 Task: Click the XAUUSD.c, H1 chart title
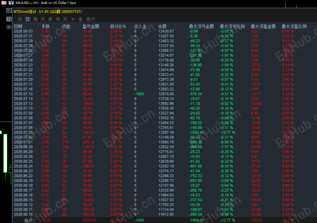[46, 3]
